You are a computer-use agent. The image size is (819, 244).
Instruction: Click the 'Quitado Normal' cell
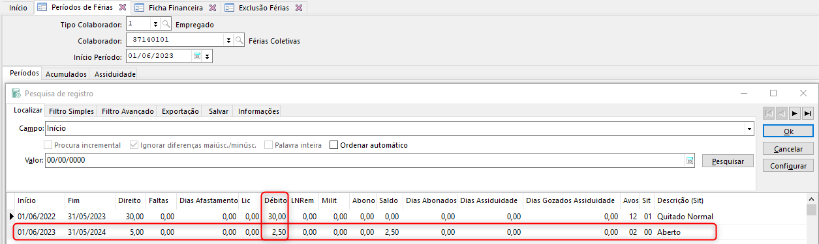tap(685, 216)
